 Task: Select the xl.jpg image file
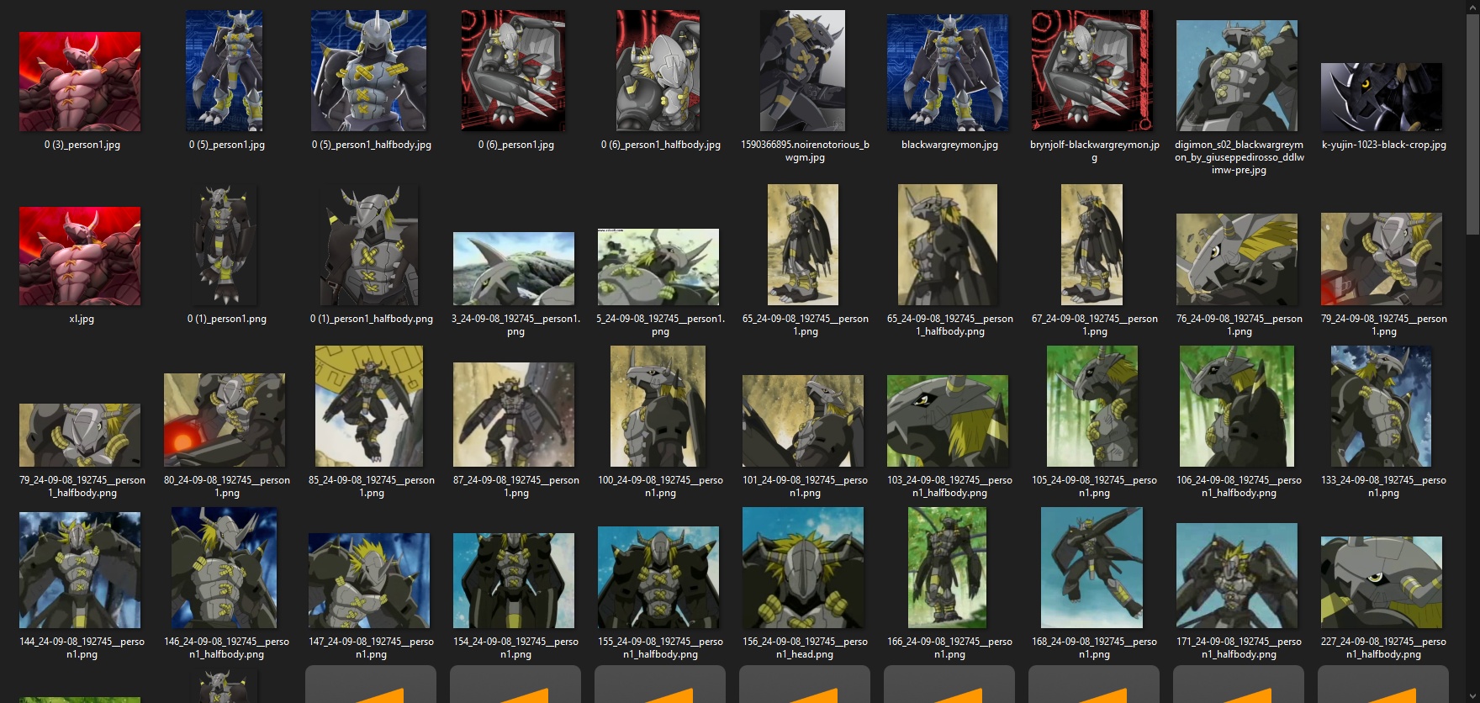tap(80, 256)
